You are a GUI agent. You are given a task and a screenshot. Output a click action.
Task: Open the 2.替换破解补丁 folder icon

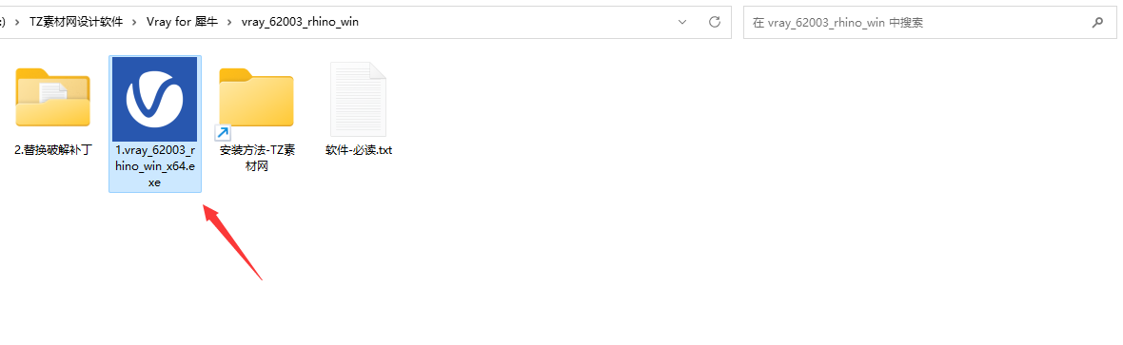pyautogui.click(x=53, y=99)
